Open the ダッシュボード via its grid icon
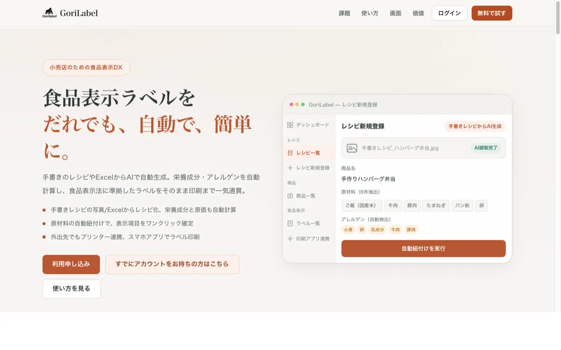Viewport: 561px width, 350px height. click(x=290, y=125)
